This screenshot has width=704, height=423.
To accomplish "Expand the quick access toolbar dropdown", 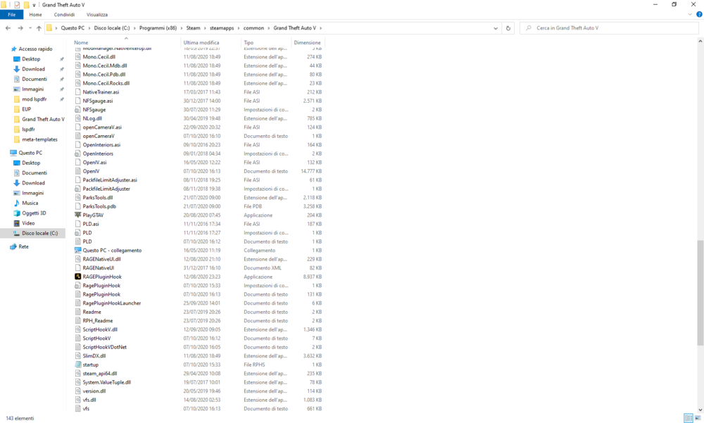I will (x=34, y=6).
